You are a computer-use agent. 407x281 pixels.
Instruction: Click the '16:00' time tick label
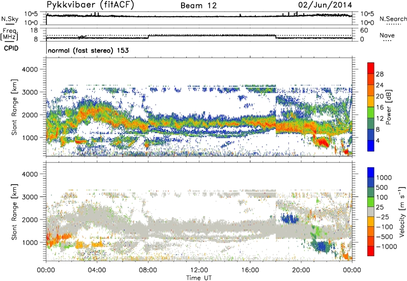click(250, 270)
